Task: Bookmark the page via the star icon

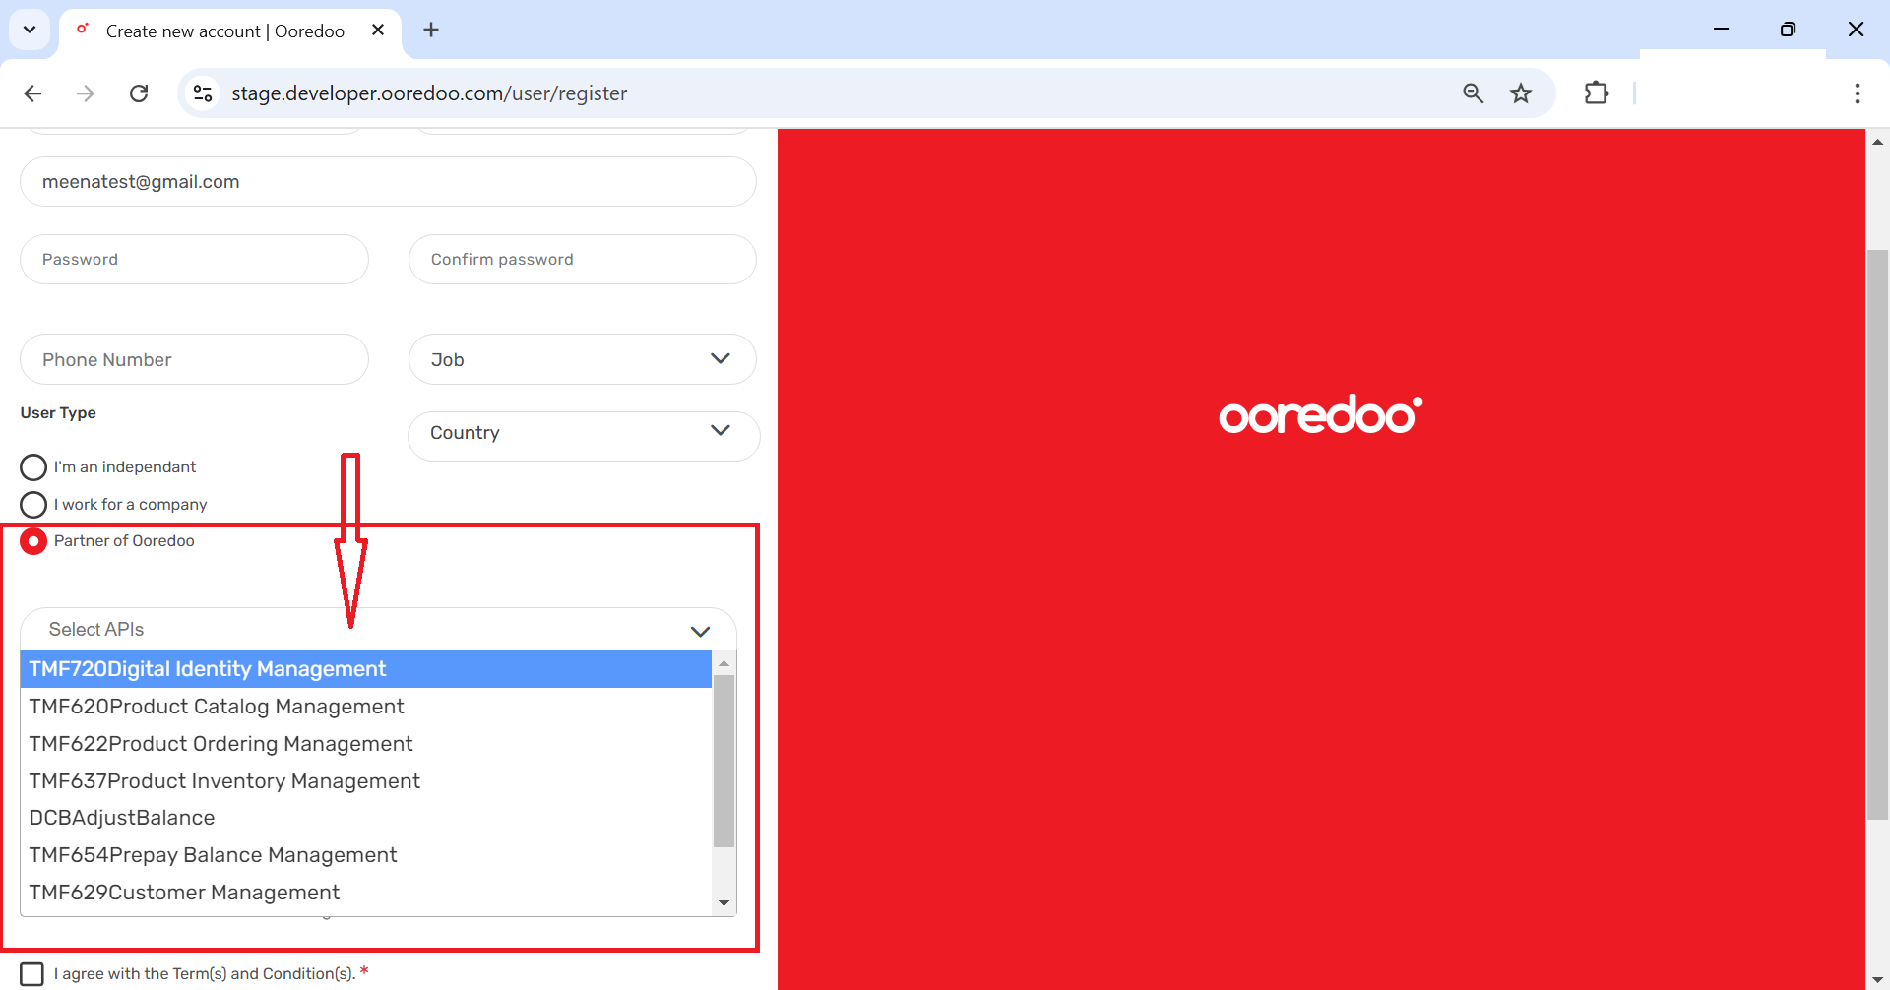Action: pos(1521,93)
